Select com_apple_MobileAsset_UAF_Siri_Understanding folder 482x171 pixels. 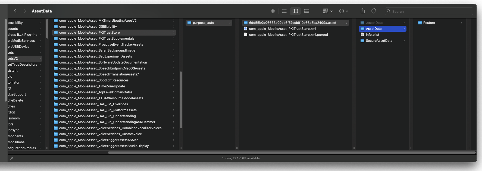pos(114,116)
